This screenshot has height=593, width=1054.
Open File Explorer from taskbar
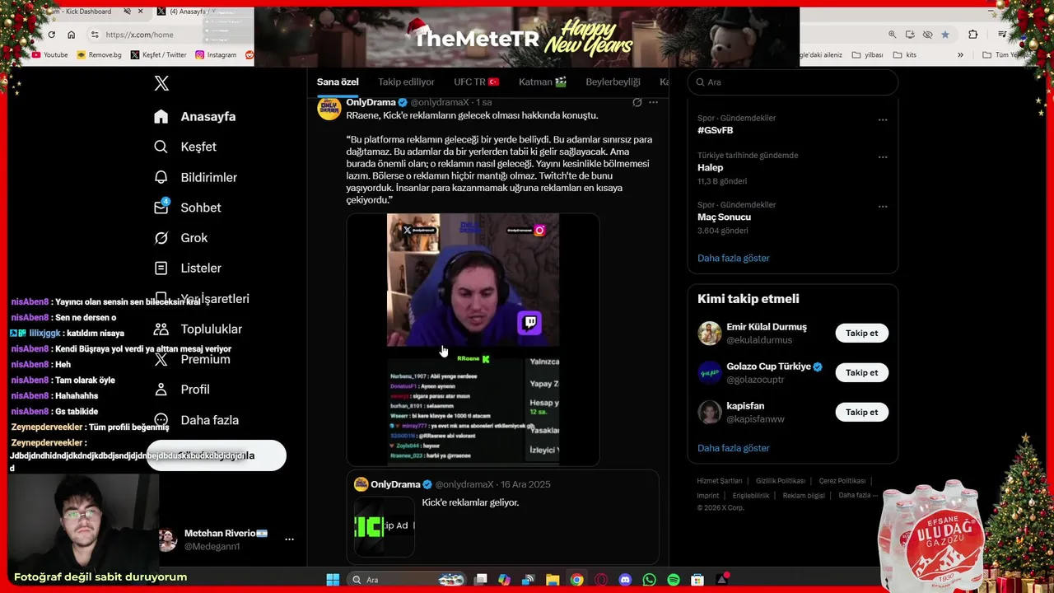pyautogui.click(x=553, y=580)
